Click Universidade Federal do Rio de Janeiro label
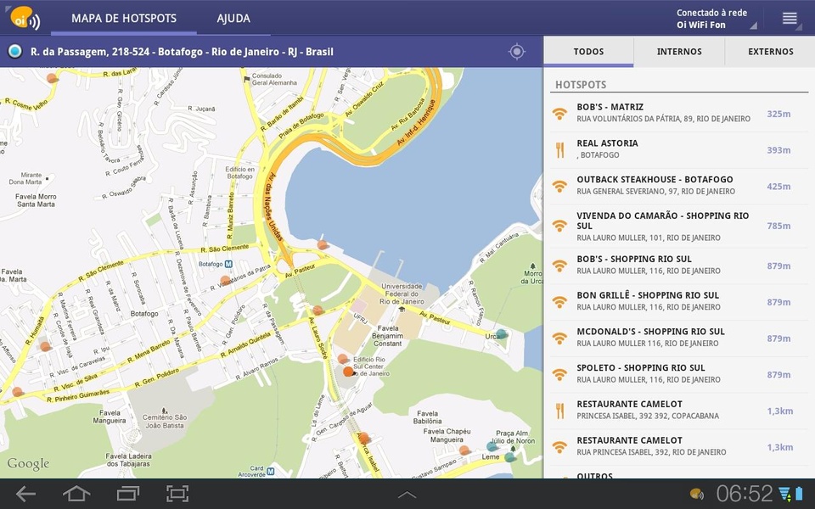 (x=402, y=294)
